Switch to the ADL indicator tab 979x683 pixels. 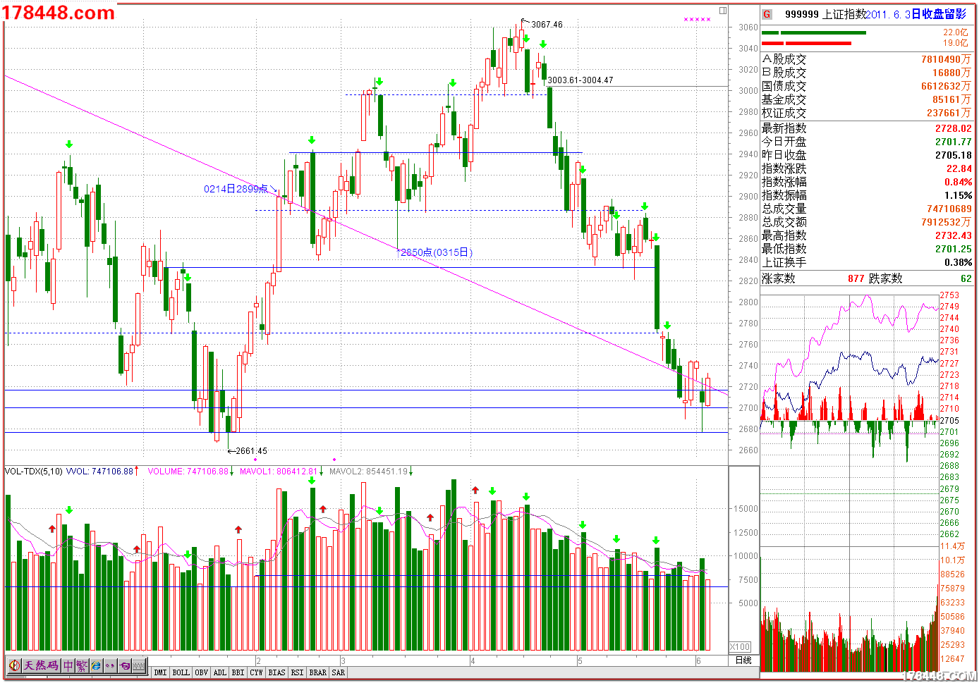pyautogui.click(x=220, y=672)
